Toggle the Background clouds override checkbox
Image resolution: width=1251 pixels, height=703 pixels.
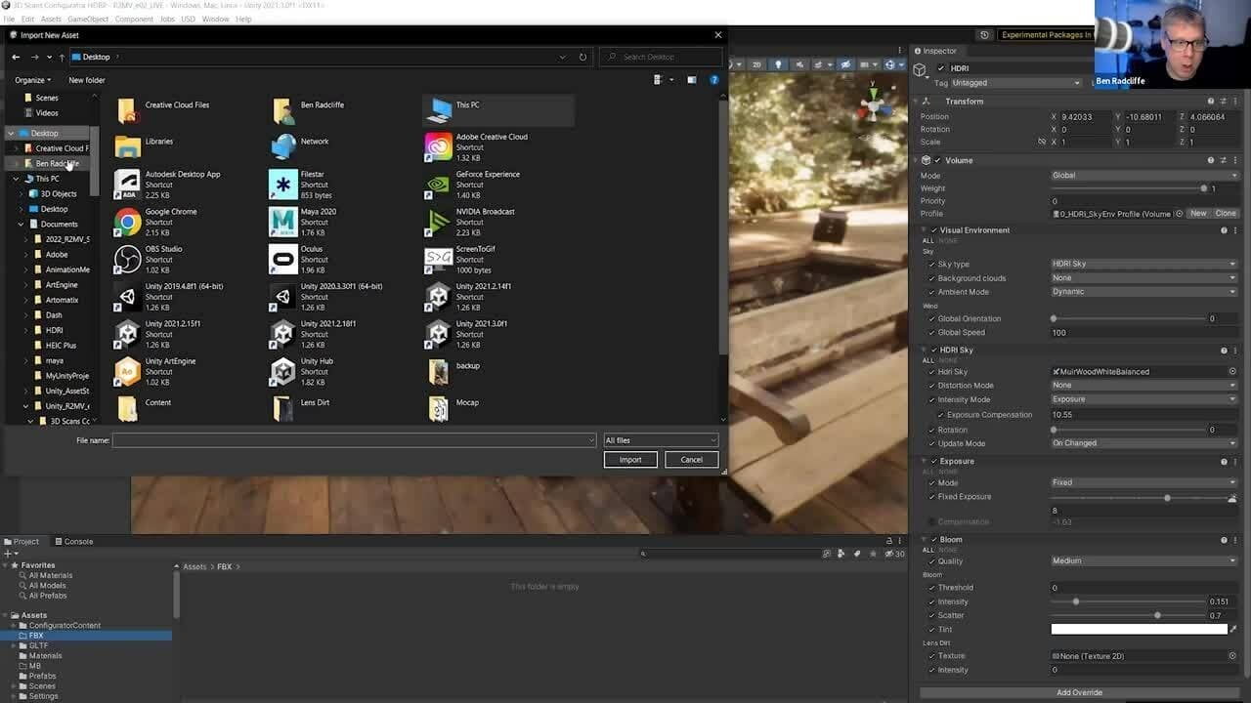930,278
